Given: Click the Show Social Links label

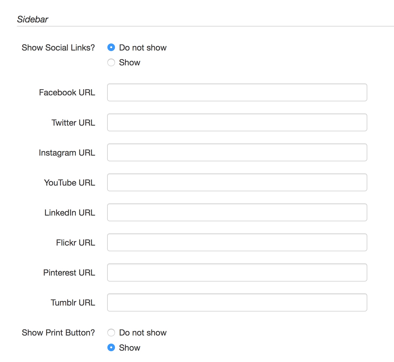Looking at the screenshot, I should [58, 48].
